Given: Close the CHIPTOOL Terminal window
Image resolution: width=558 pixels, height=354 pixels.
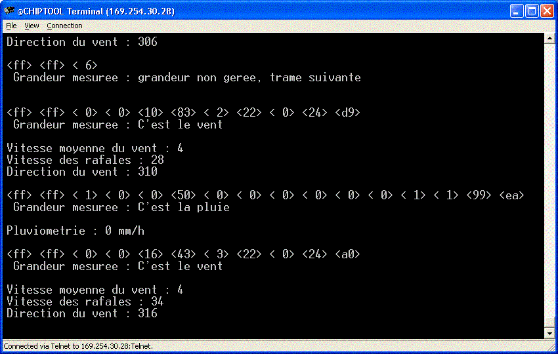Looking at the screenshot, I should point(547,10).
